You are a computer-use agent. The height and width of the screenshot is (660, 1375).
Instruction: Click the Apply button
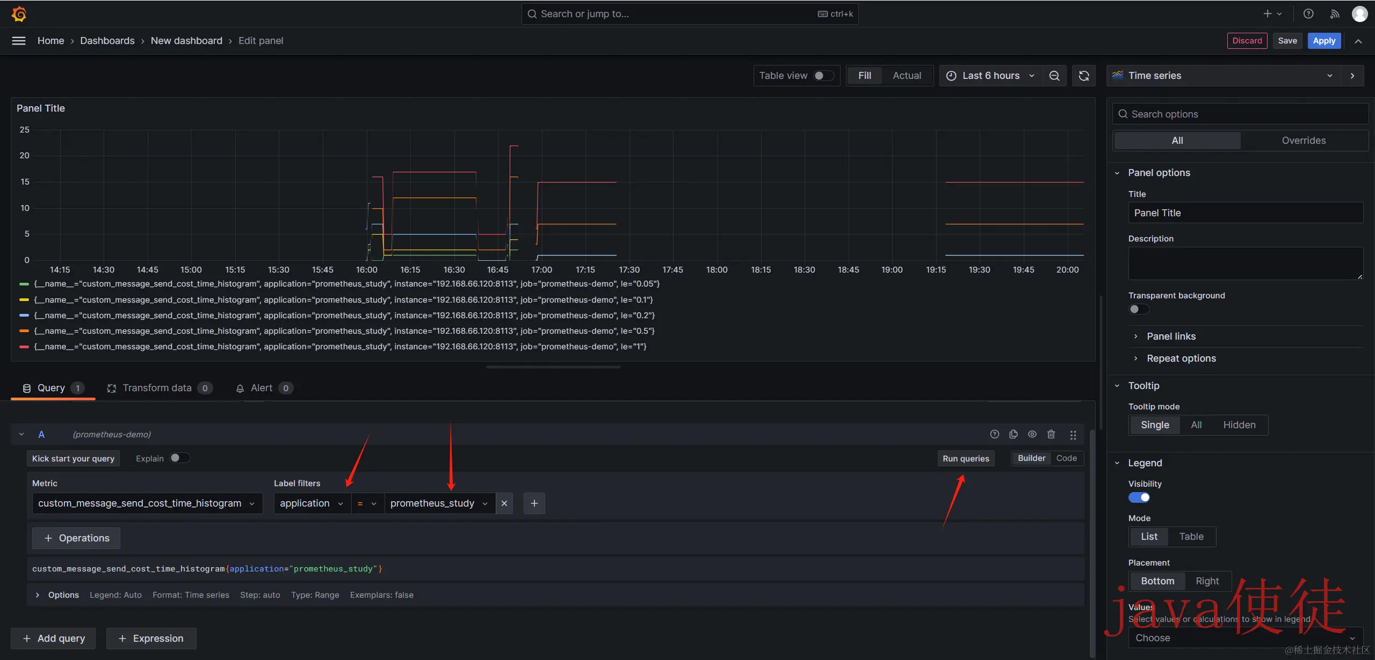coord(1324,41)
